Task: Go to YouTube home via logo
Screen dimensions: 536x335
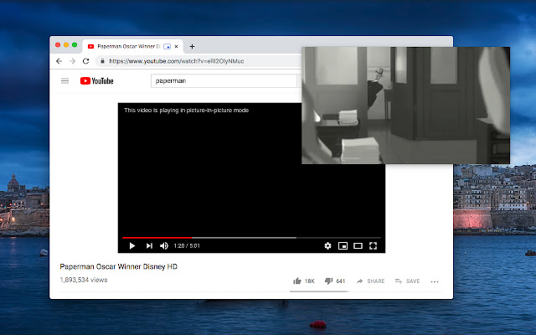Action: tap(97, 81)
